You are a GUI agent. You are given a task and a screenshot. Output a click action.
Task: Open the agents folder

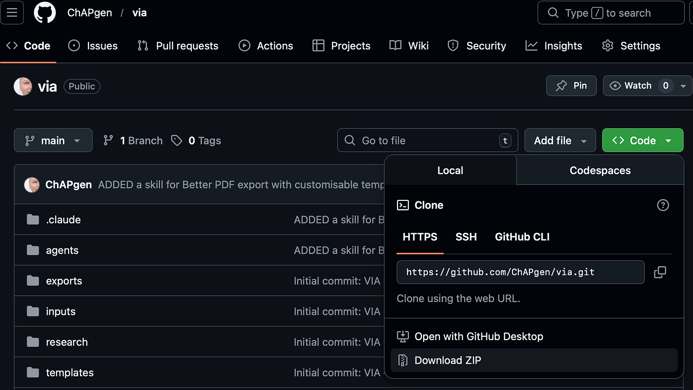point(62,250)
